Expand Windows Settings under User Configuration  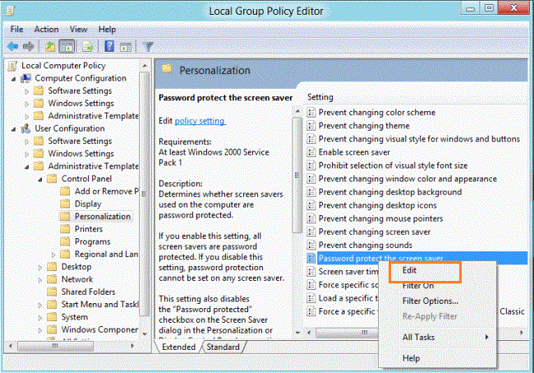coord(27,154)
